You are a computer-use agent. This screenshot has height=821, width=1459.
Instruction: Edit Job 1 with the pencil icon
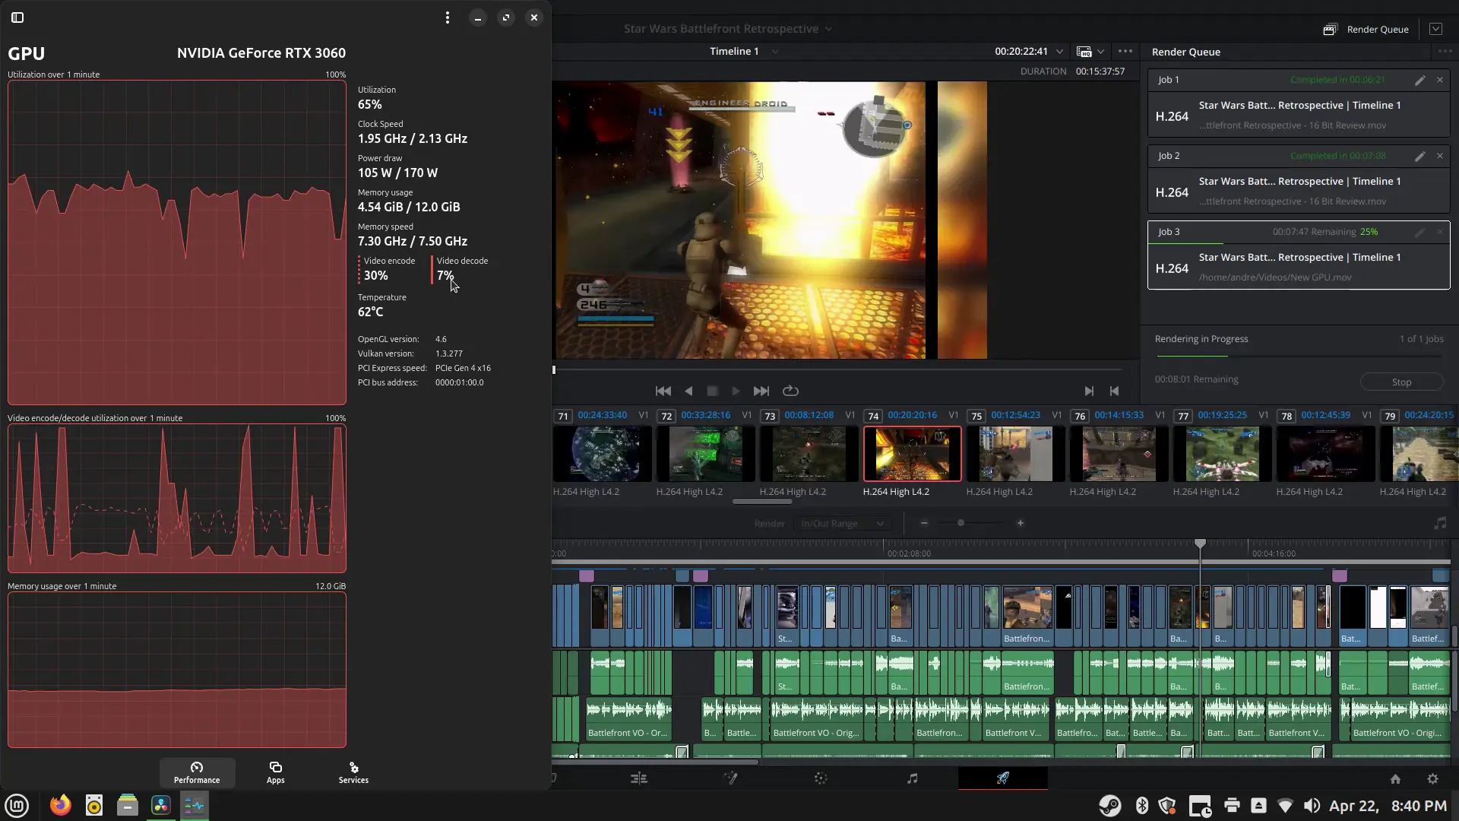click(x=1419, y=80)
